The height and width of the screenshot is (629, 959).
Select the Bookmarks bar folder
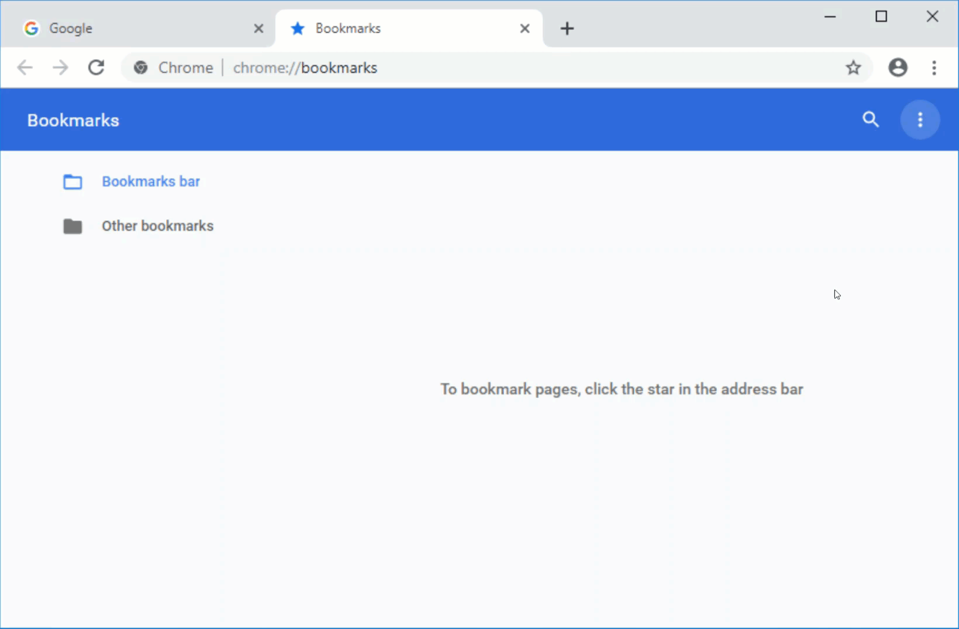(151, 181)
